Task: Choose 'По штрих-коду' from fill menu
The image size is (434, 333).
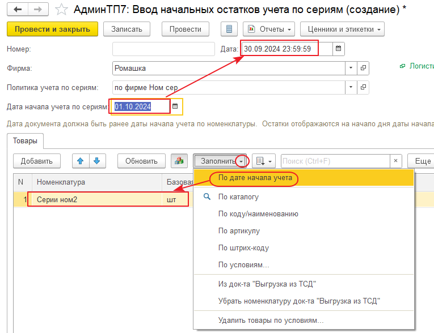Action: (x=243, y=247)
